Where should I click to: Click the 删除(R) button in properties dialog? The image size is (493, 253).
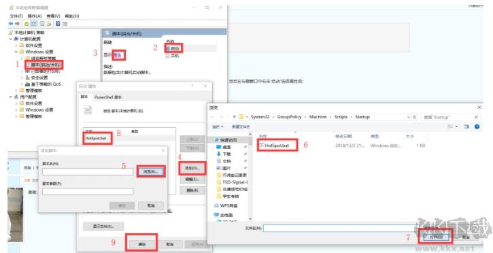[x=192, y=190]
